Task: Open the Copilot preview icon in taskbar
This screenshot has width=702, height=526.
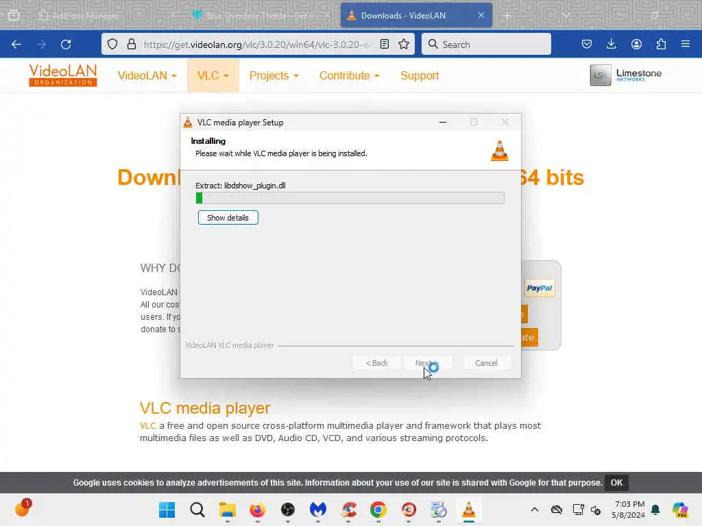Action: [680, 510]
